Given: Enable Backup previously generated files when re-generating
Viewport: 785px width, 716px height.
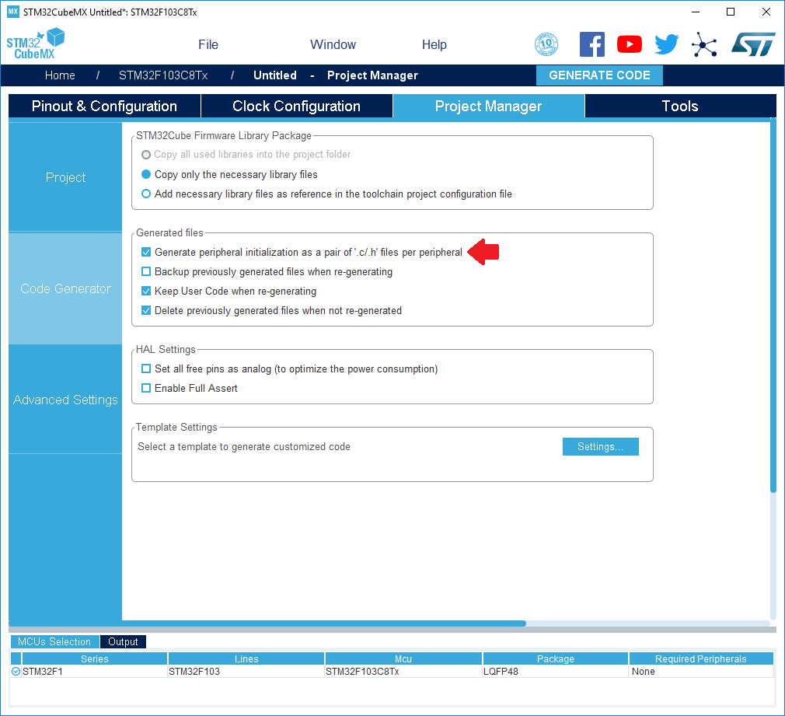Looking at the screenshot, I should pyautogui.click(x=145, y=271).
